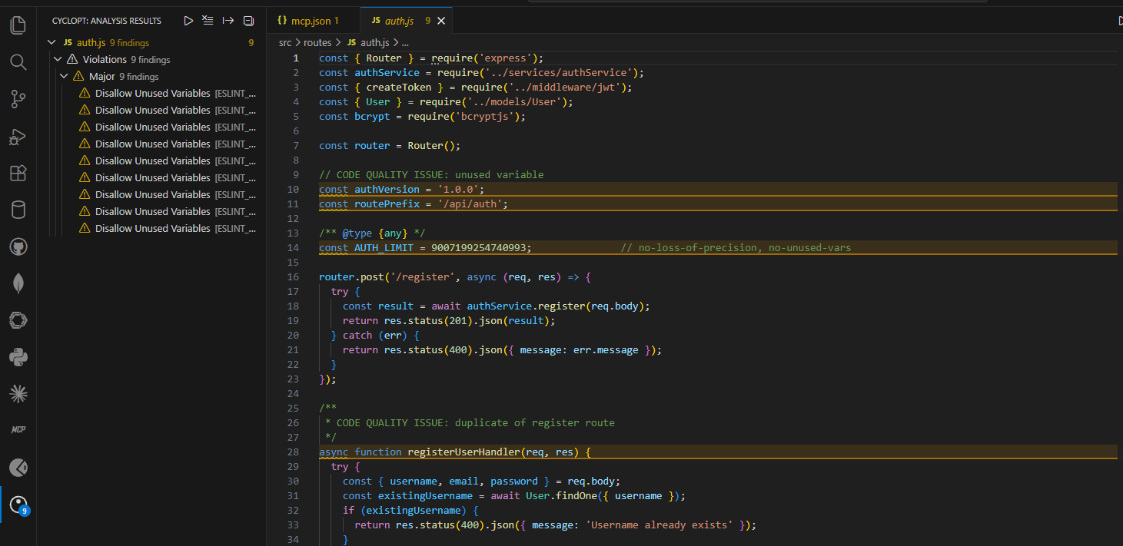Collapse all findings with the panel header icon
The width and height of the screenshot is (1123, 546).
(x=248, y=21)
